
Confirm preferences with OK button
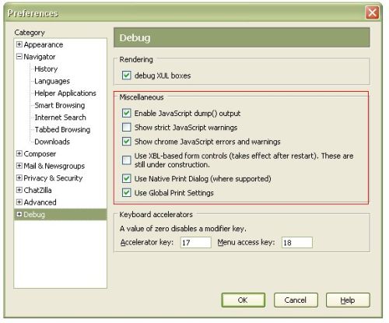(x=244, y=300)
